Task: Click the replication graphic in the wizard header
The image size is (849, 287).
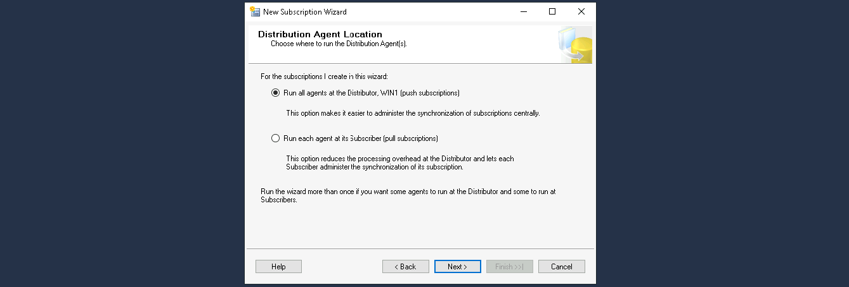Action: [x=575, y=46]
